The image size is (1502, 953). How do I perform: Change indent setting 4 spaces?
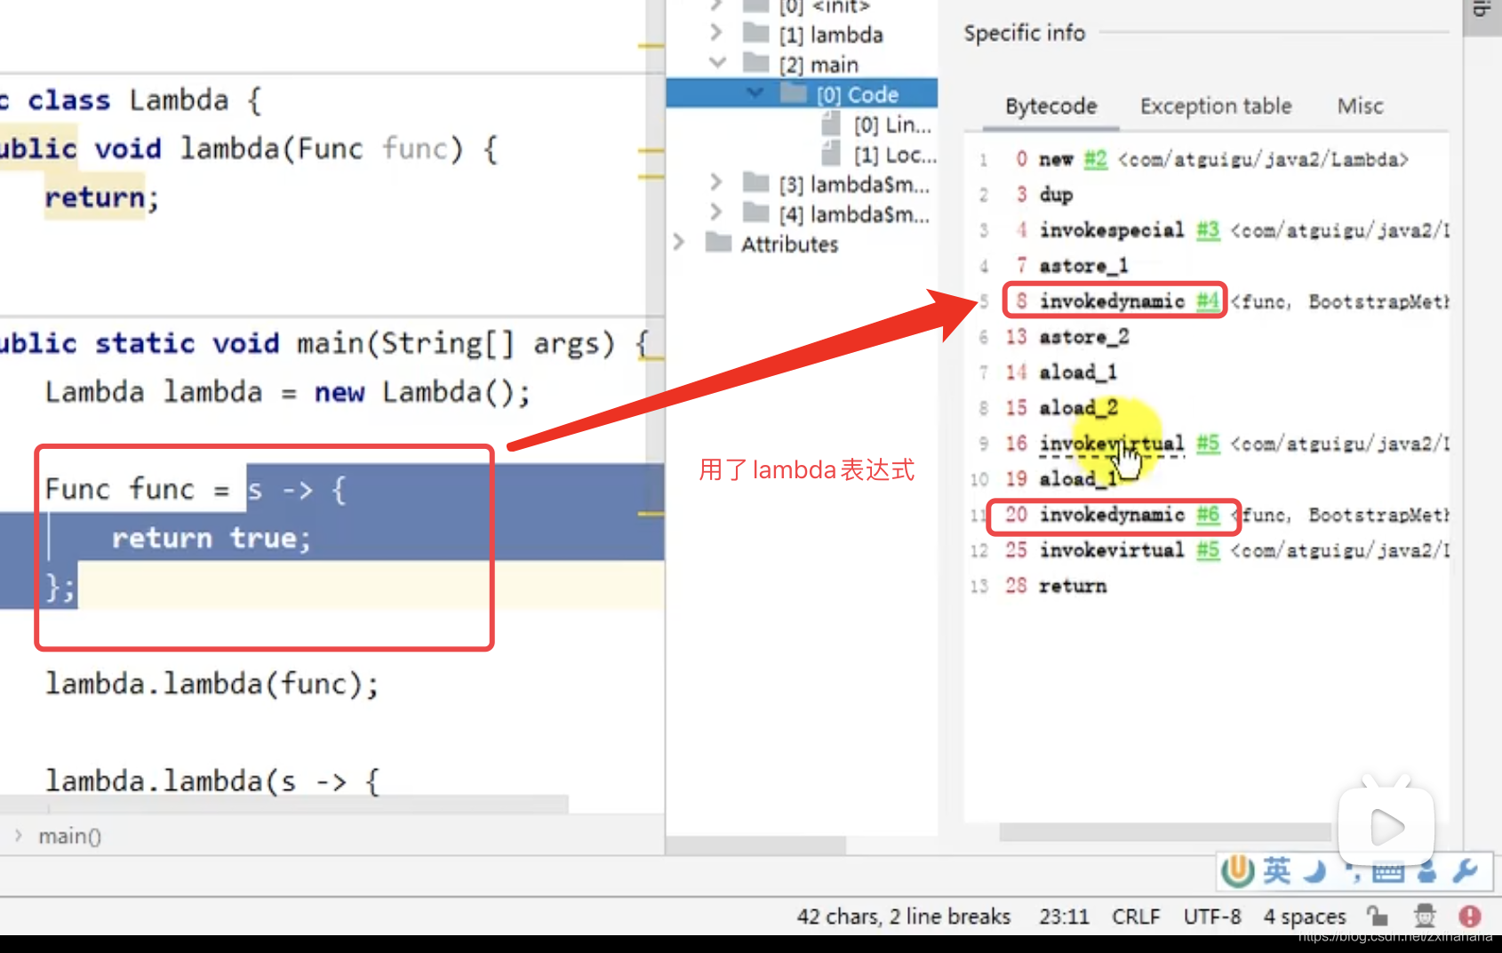tap(1305, 917)
